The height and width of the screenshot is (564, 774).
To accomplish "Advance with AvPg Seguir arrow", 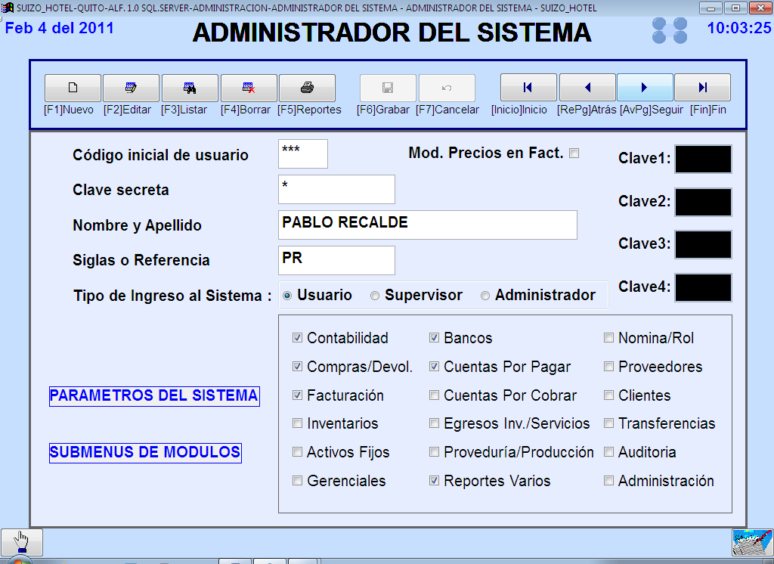I will [645, 88].
